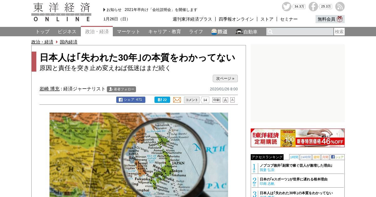Click the Facebook count 25.3万
Image resolution: width=376 pixels, height=197 pixels.
(x=326, y=7)
